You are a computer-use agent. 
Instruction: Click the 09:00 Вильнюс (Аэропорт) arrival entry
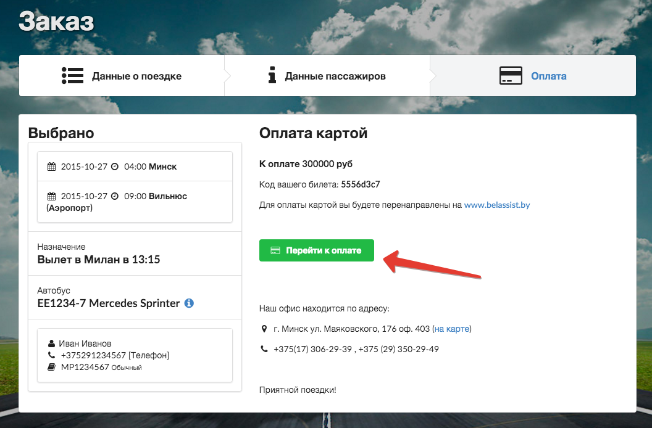pyautogui.click(x=135, y=202)
